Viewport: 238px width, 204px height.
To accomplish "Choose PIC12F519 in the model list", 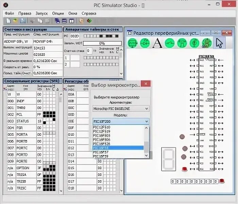I will coord(118,131).
